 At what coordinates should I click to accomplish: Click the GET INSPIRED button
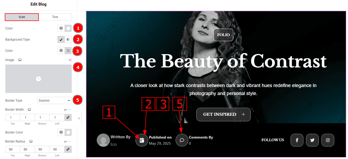pyautogui.click(x=223, y=114)
